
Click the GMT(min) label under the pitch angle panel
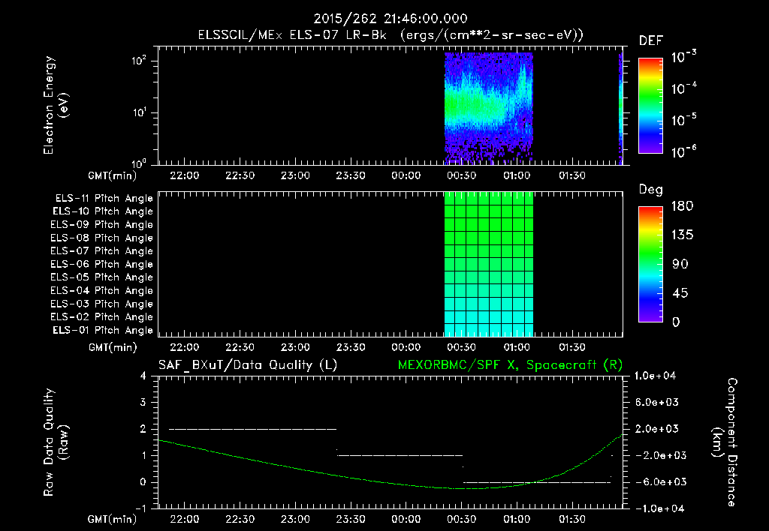113,347
